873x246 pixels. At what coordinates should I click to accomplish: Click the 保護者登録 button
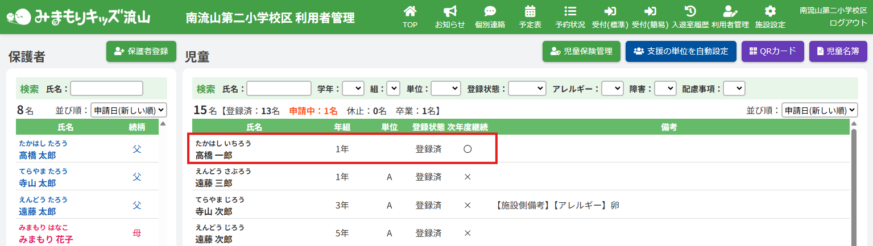click(x=141, y=51)
